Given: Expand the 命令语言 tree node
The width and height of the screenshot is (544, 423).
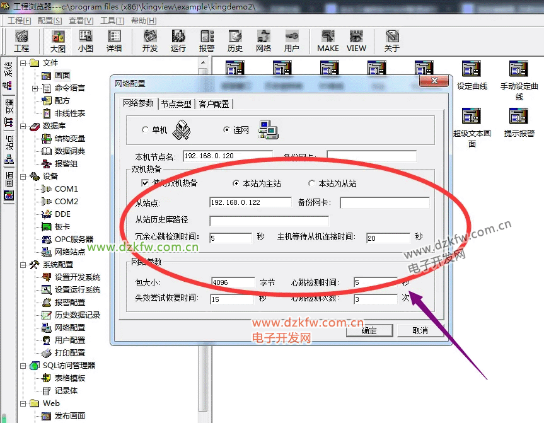Looking at the screenshot, I should click(x=35, y=88).
